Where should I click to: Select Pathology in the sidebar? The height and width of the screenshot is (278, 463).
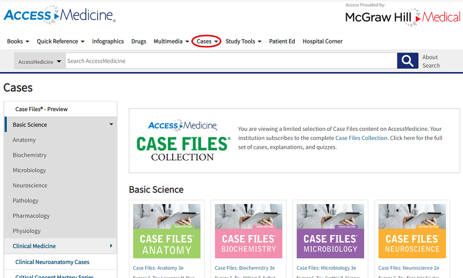click(x=25, y=201)
